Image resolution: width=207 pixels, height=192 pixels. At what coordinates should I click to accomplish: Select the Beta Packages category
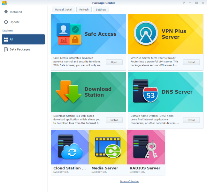pyautogui.click(x=23, y=49)
